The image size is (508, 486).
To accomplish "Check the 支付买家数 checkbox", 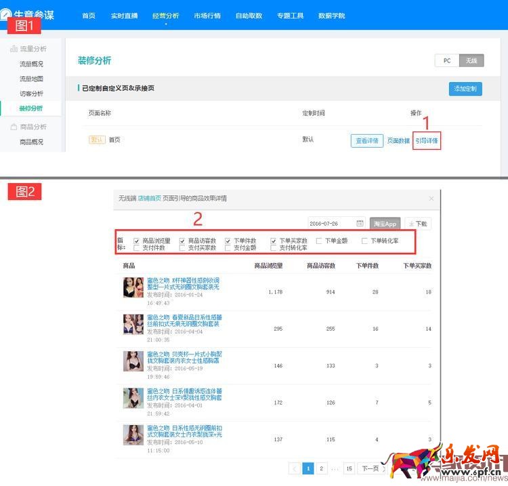I will tap(182, 247).
